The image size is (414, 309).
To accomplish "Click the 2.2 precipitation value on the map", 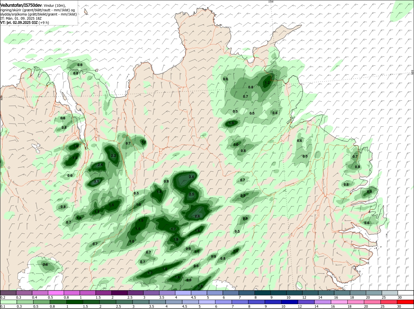I will click(x=114, y=155).
